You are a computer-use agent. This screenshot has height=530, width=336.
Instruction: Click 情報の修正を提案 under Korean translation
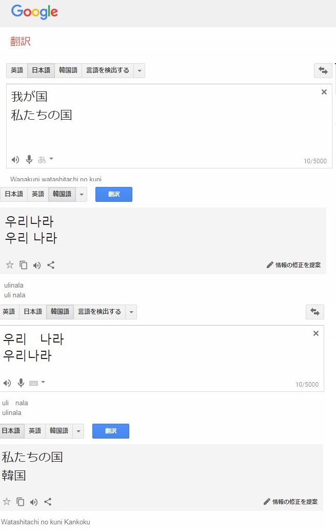pos(293,265)
